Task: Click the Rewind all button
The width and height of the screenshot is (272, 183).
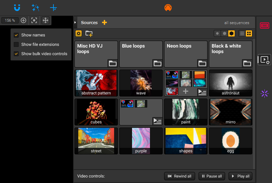Action: click(180, 176)
